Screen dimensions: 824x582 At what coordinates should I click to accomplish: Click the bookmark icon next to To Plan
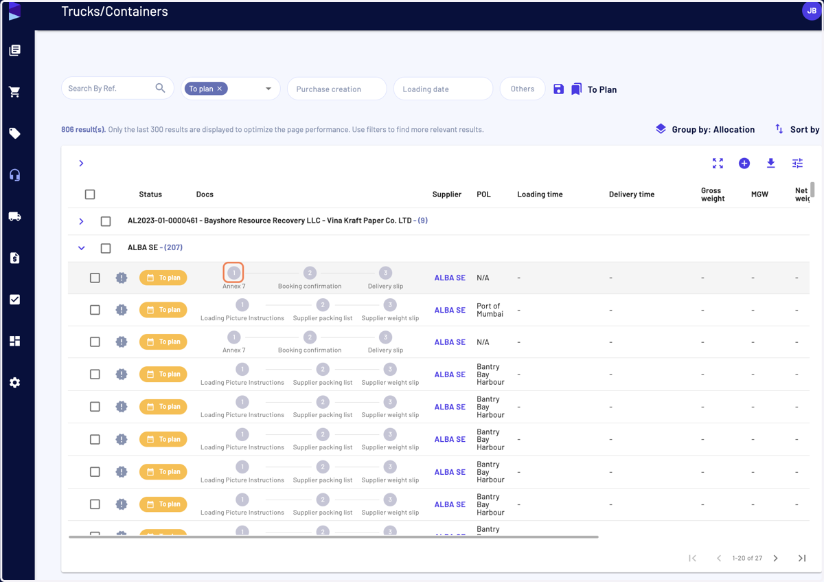coord(577,89)
